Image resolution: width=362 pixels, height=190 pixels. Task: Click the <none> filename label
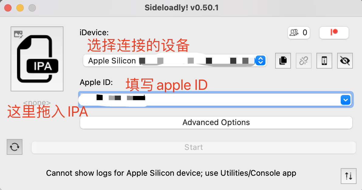click(x=37, y=103)
